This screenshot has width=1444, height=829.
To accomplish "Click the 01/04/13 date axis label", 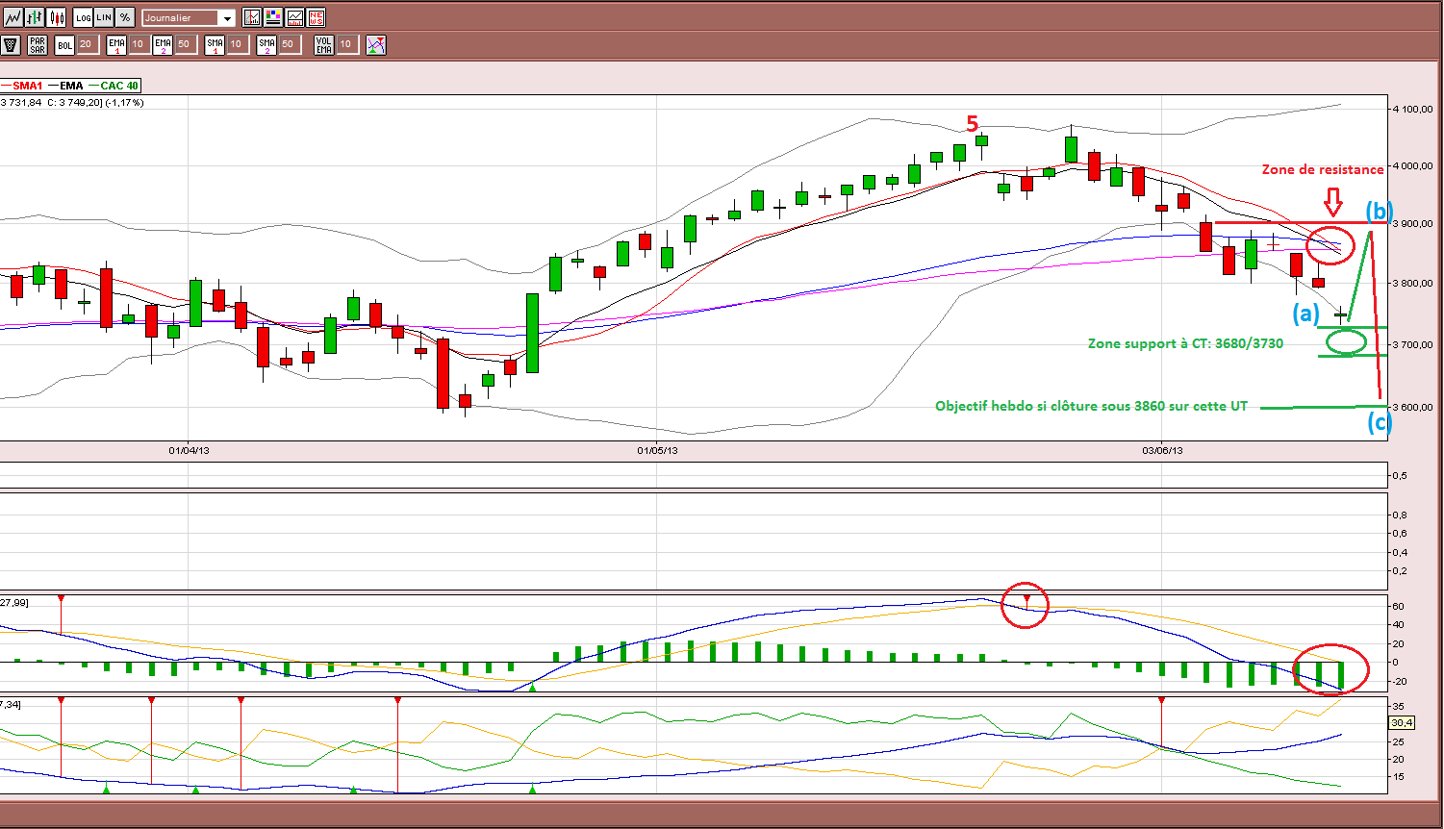I will point(189,450).
